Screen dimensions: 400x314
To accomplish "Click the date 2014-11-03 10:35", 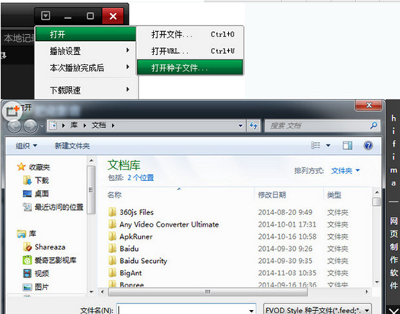I will coord(287,273).
